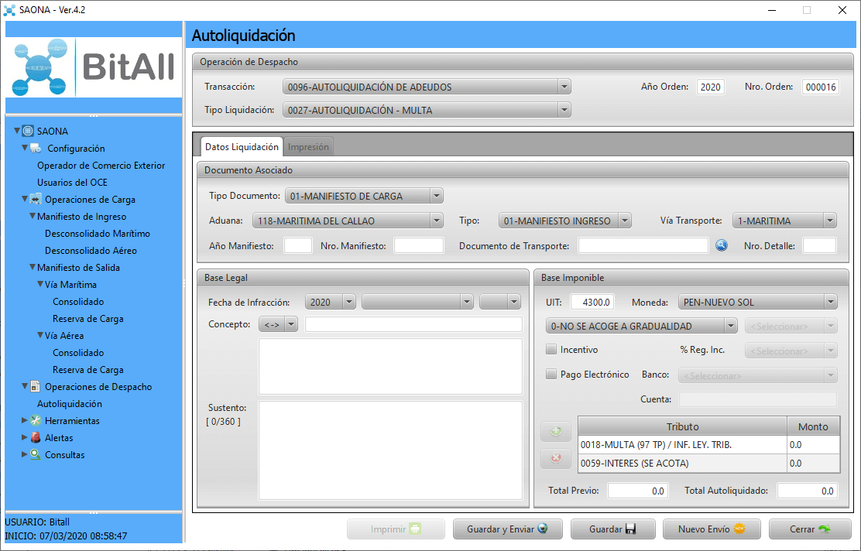Image resolution: width=861 pixels, height=551 pixels.
Task: Click the Nuevo Envío button
Action: (711, 529)
